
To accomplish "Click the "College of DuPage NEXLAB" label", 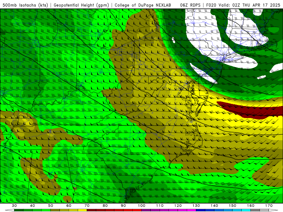I will click(143, 5).
